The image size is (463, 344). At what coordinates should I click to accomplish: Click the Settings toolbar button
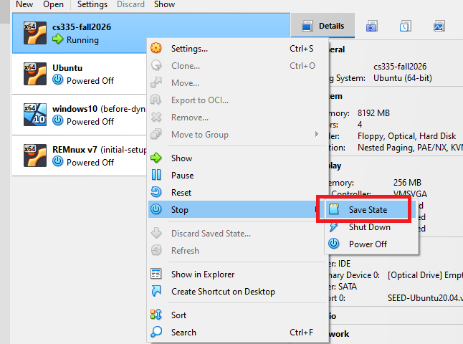pyautogui.click(x=92, y=4)
